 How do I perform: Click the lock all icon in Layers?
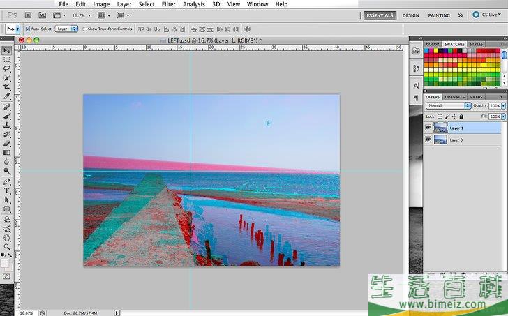[x=461, y=116]
